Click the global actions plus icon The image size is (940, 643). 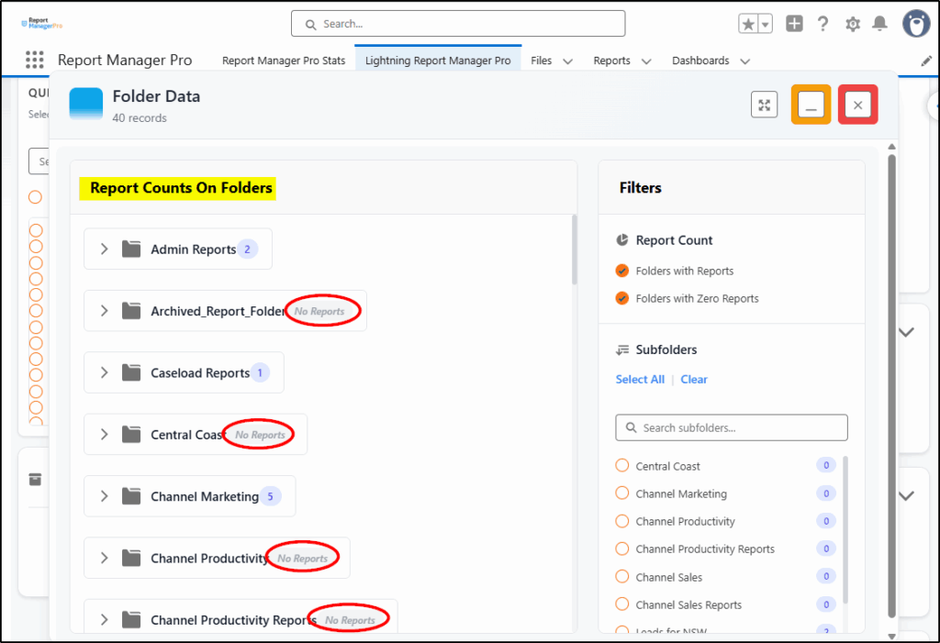(x=795, y=25)
